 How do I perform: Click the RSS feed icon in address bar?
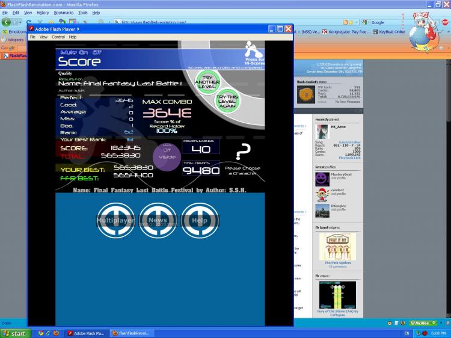pyautogui.click(x=345, y=22)
